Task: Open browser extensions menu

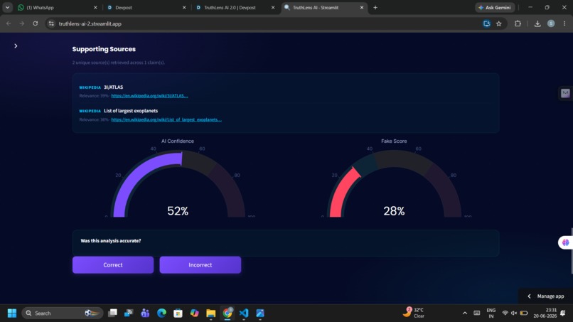Action: click(518, 23)
